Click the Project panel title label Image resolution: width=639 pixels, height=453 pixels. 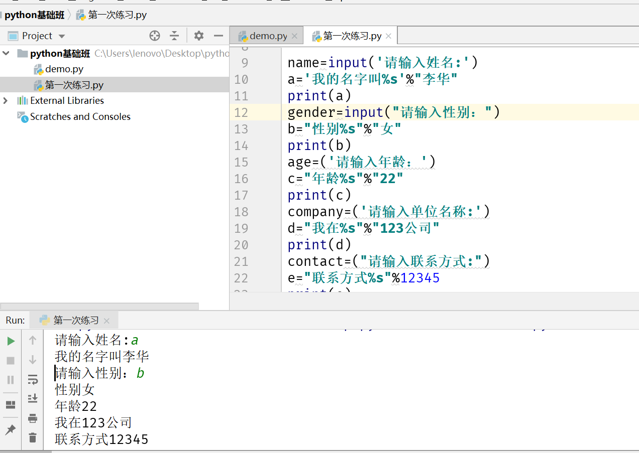[x=37, y=36]
